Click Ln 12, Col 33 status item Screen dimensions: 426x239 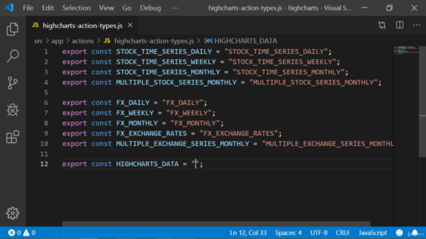tap(248, 233)
